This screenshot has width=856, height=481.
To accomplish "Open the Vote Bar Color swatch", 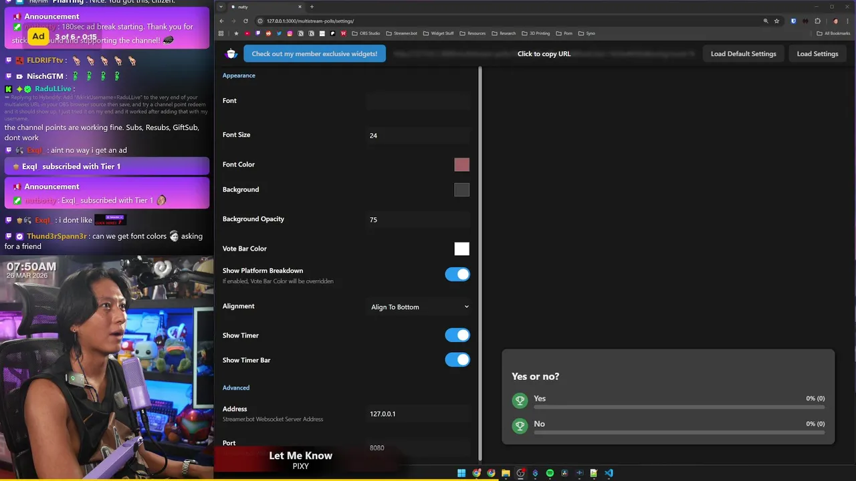I will click(x=461, y=249).
